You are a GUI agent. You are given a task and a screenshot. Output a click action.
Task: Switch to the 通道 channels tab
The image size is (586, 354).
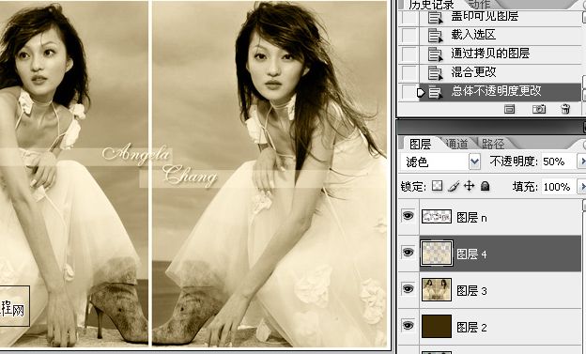pyautogui.click(x=457, y=144)
